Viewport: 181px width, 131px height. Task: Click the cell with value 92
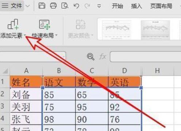[x=124, y=106]
